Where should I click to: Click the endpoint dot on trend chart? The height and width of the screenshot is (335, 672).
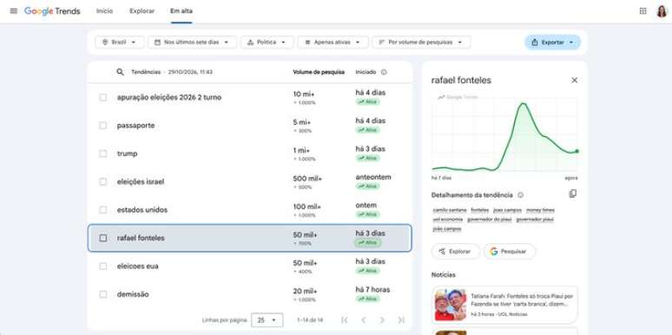coord(576,151)
